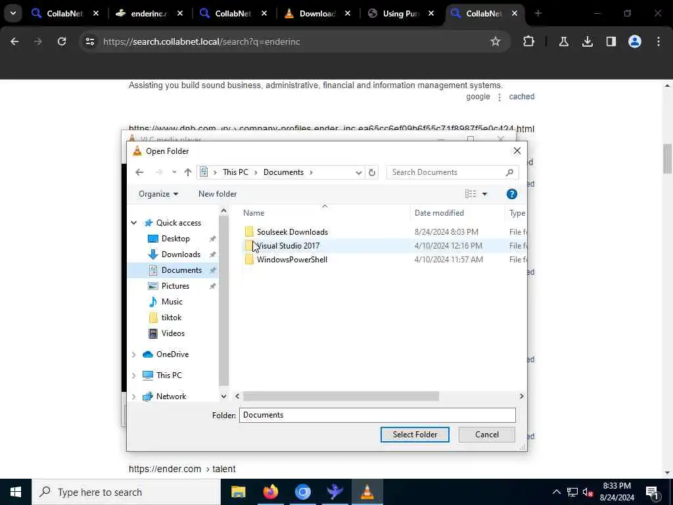
Task: Sort by the Name column header
Action: coord(254,213)
